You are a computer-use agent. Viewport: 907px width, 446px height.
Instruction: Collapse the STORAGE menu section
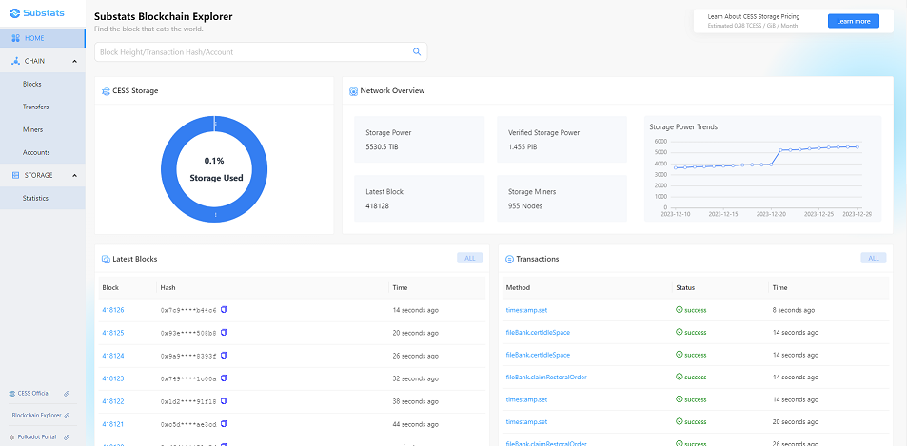[x=74, y=175]
